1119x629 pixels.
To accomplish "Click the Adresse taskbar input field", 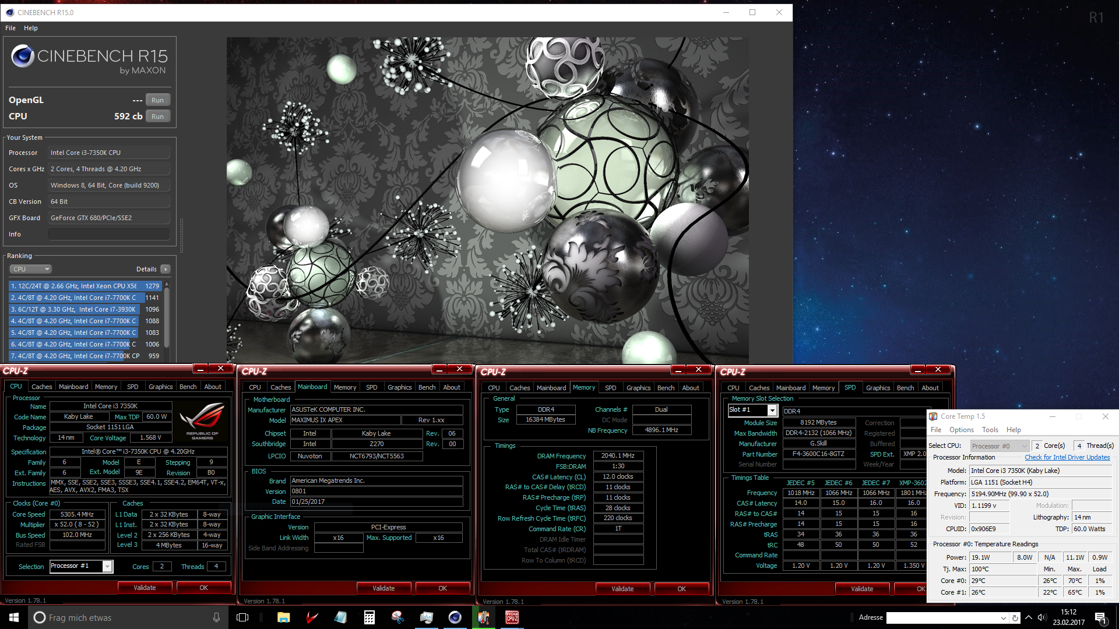I will point(943,618).
